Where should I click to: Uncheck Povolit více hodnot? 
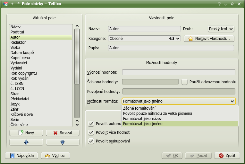tap(91, 132)
